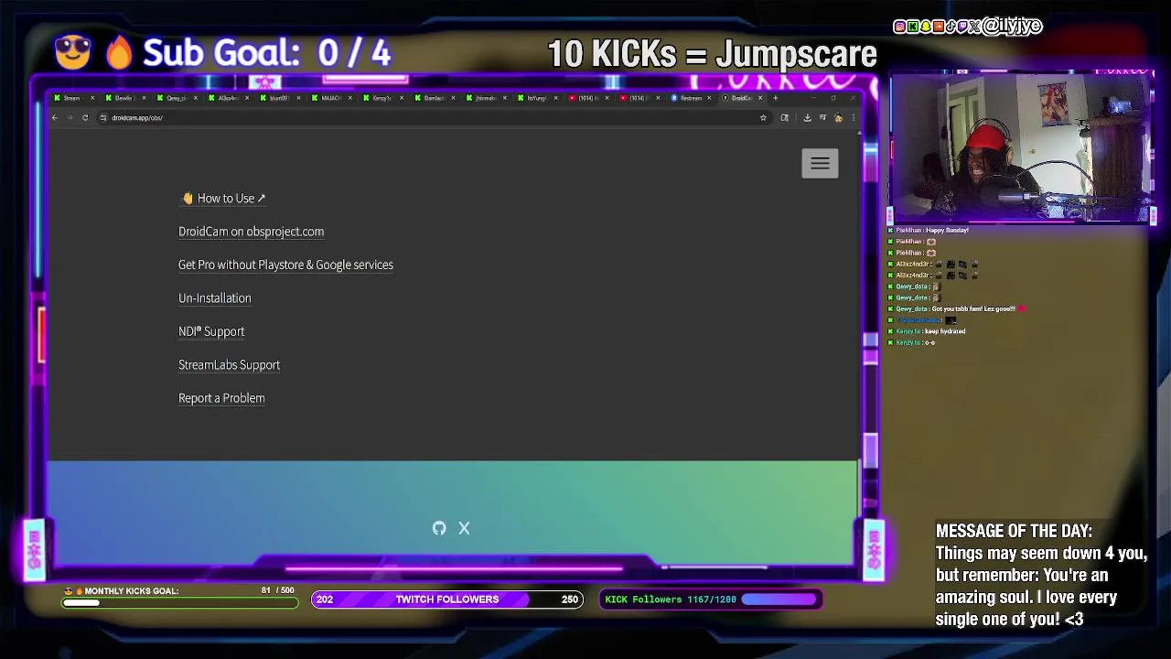Open the GitHub icon in the page footer

[x=439, y=528]
